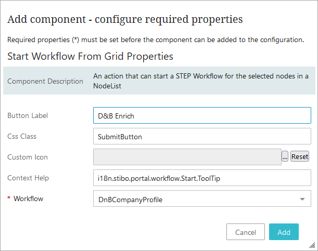
Task: Click the "Required properties (*)" note text
Action: [x=155, y=39]
